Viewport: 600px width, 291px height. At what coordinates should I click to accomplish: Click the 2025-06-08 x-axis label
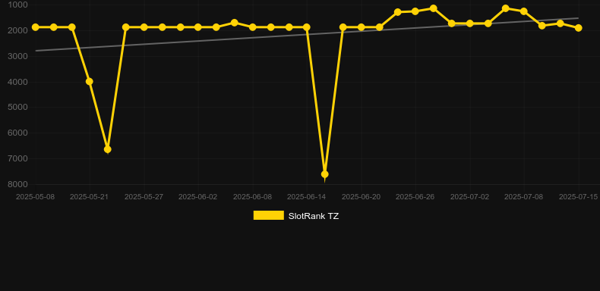point(253,197)
